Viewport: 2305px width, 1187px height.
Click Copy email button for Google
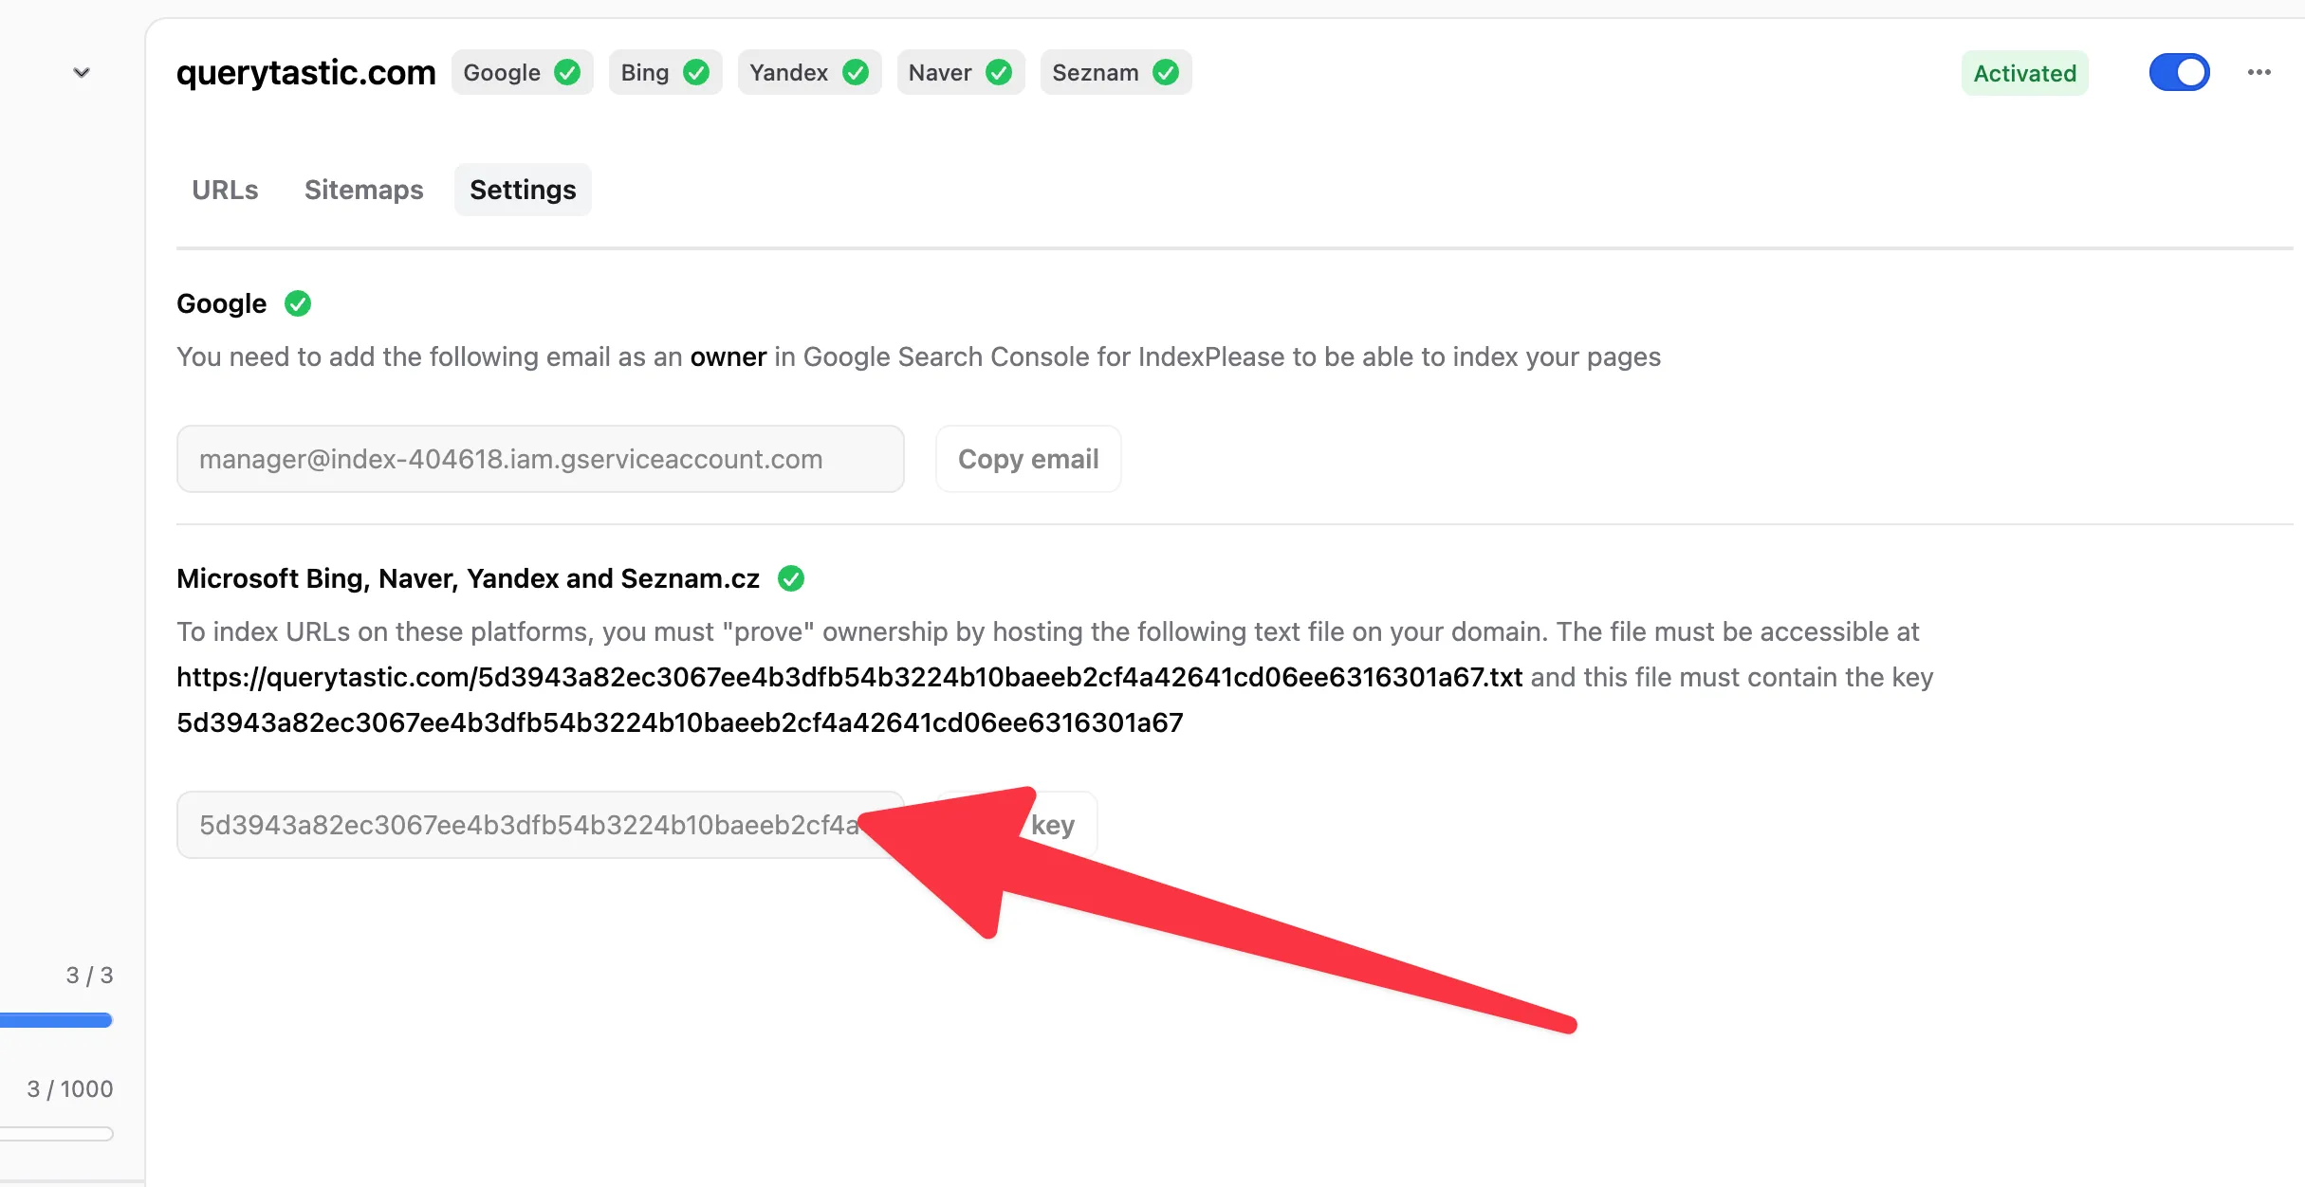1026,459
